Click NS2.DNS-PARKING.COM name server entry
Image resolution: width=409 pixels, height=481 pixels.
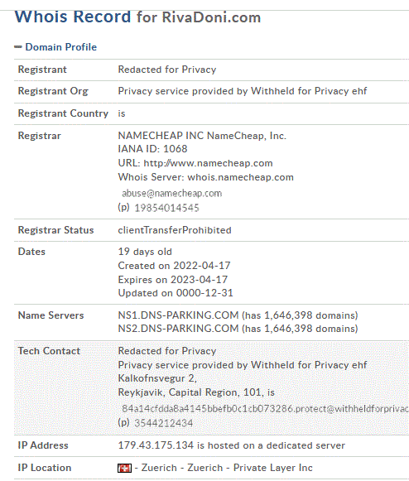178,329
